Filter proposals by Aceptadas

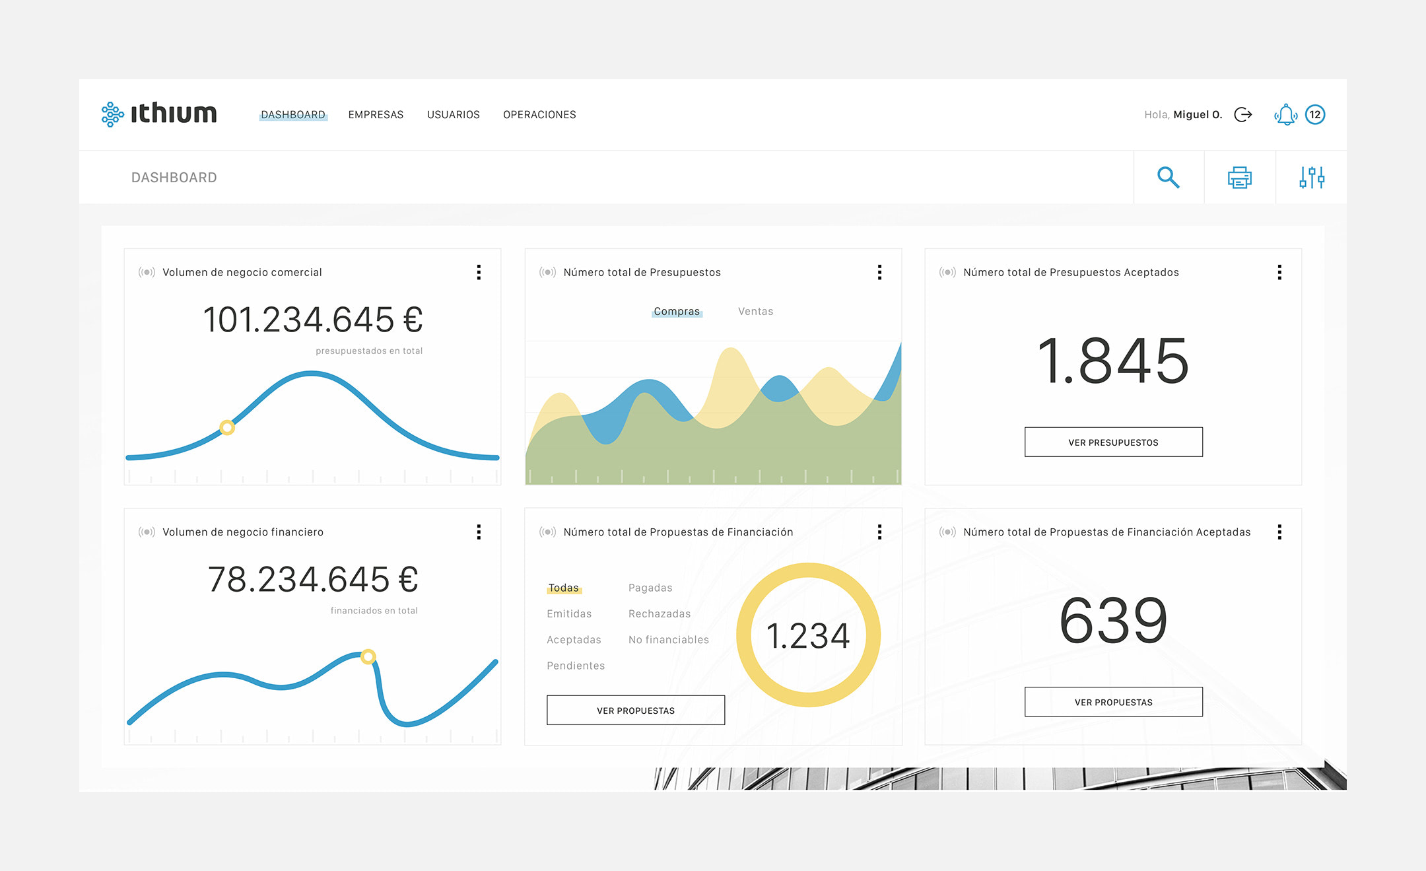click(574, 639)
